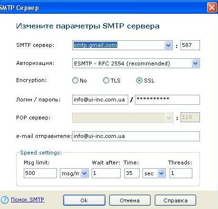Confirm settings with the Ok button
Viewport: 218px width, 209px height.
point(84,200)
